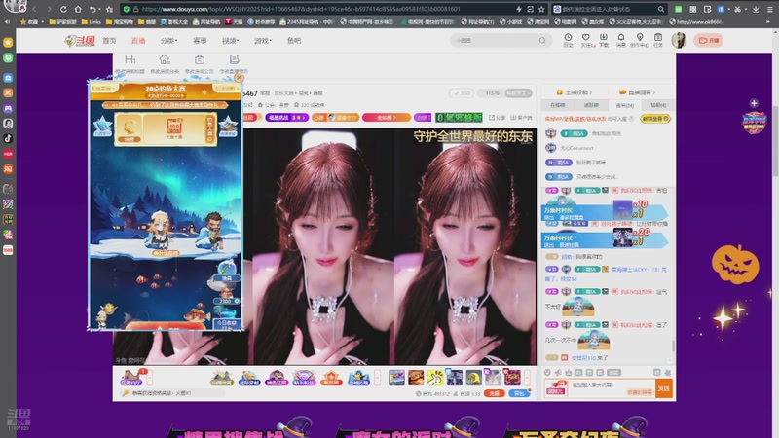Switch to the first chat ranking tab

point(558,105)
